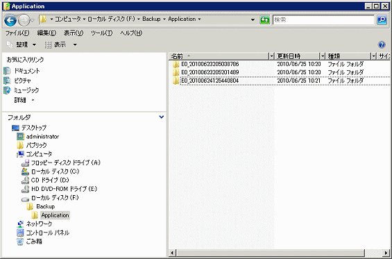This screenshot has width=392, height=259.
Task: Open the 名前 column filter dropdown
Action: 271,56
